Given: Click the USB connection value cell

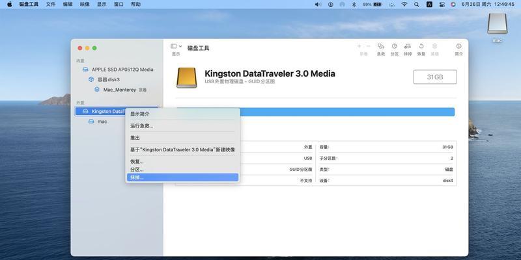Looking at the screenshot, I should coord(308,158).
